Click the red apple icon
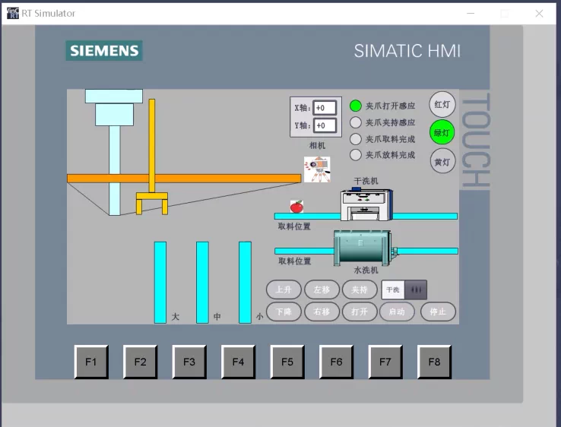This screenshot has height=427, width=561. 296,207
